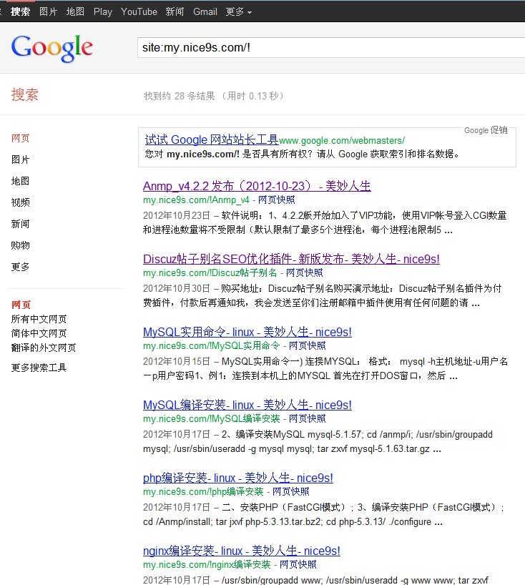This screenshot has width=525, height=585.
Task: Click the green URL my.nice9s.com/!nginx编译安装
Action: pyautogui.click(x=207, y=564)
